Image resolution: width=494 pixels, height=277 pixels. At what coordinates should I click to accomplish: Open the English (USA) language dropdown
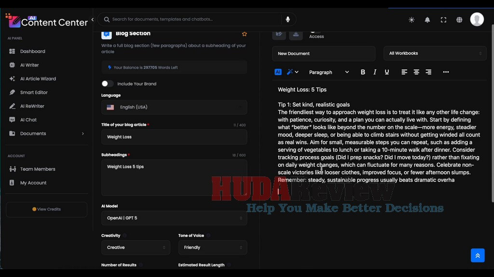tap(174, 107)
